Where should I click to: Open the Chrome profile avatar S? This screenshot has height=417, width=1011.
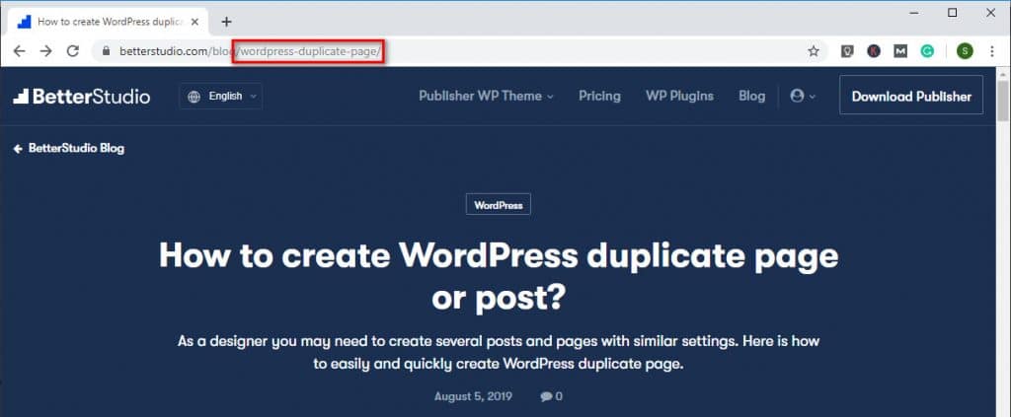(x=965, y=51)
